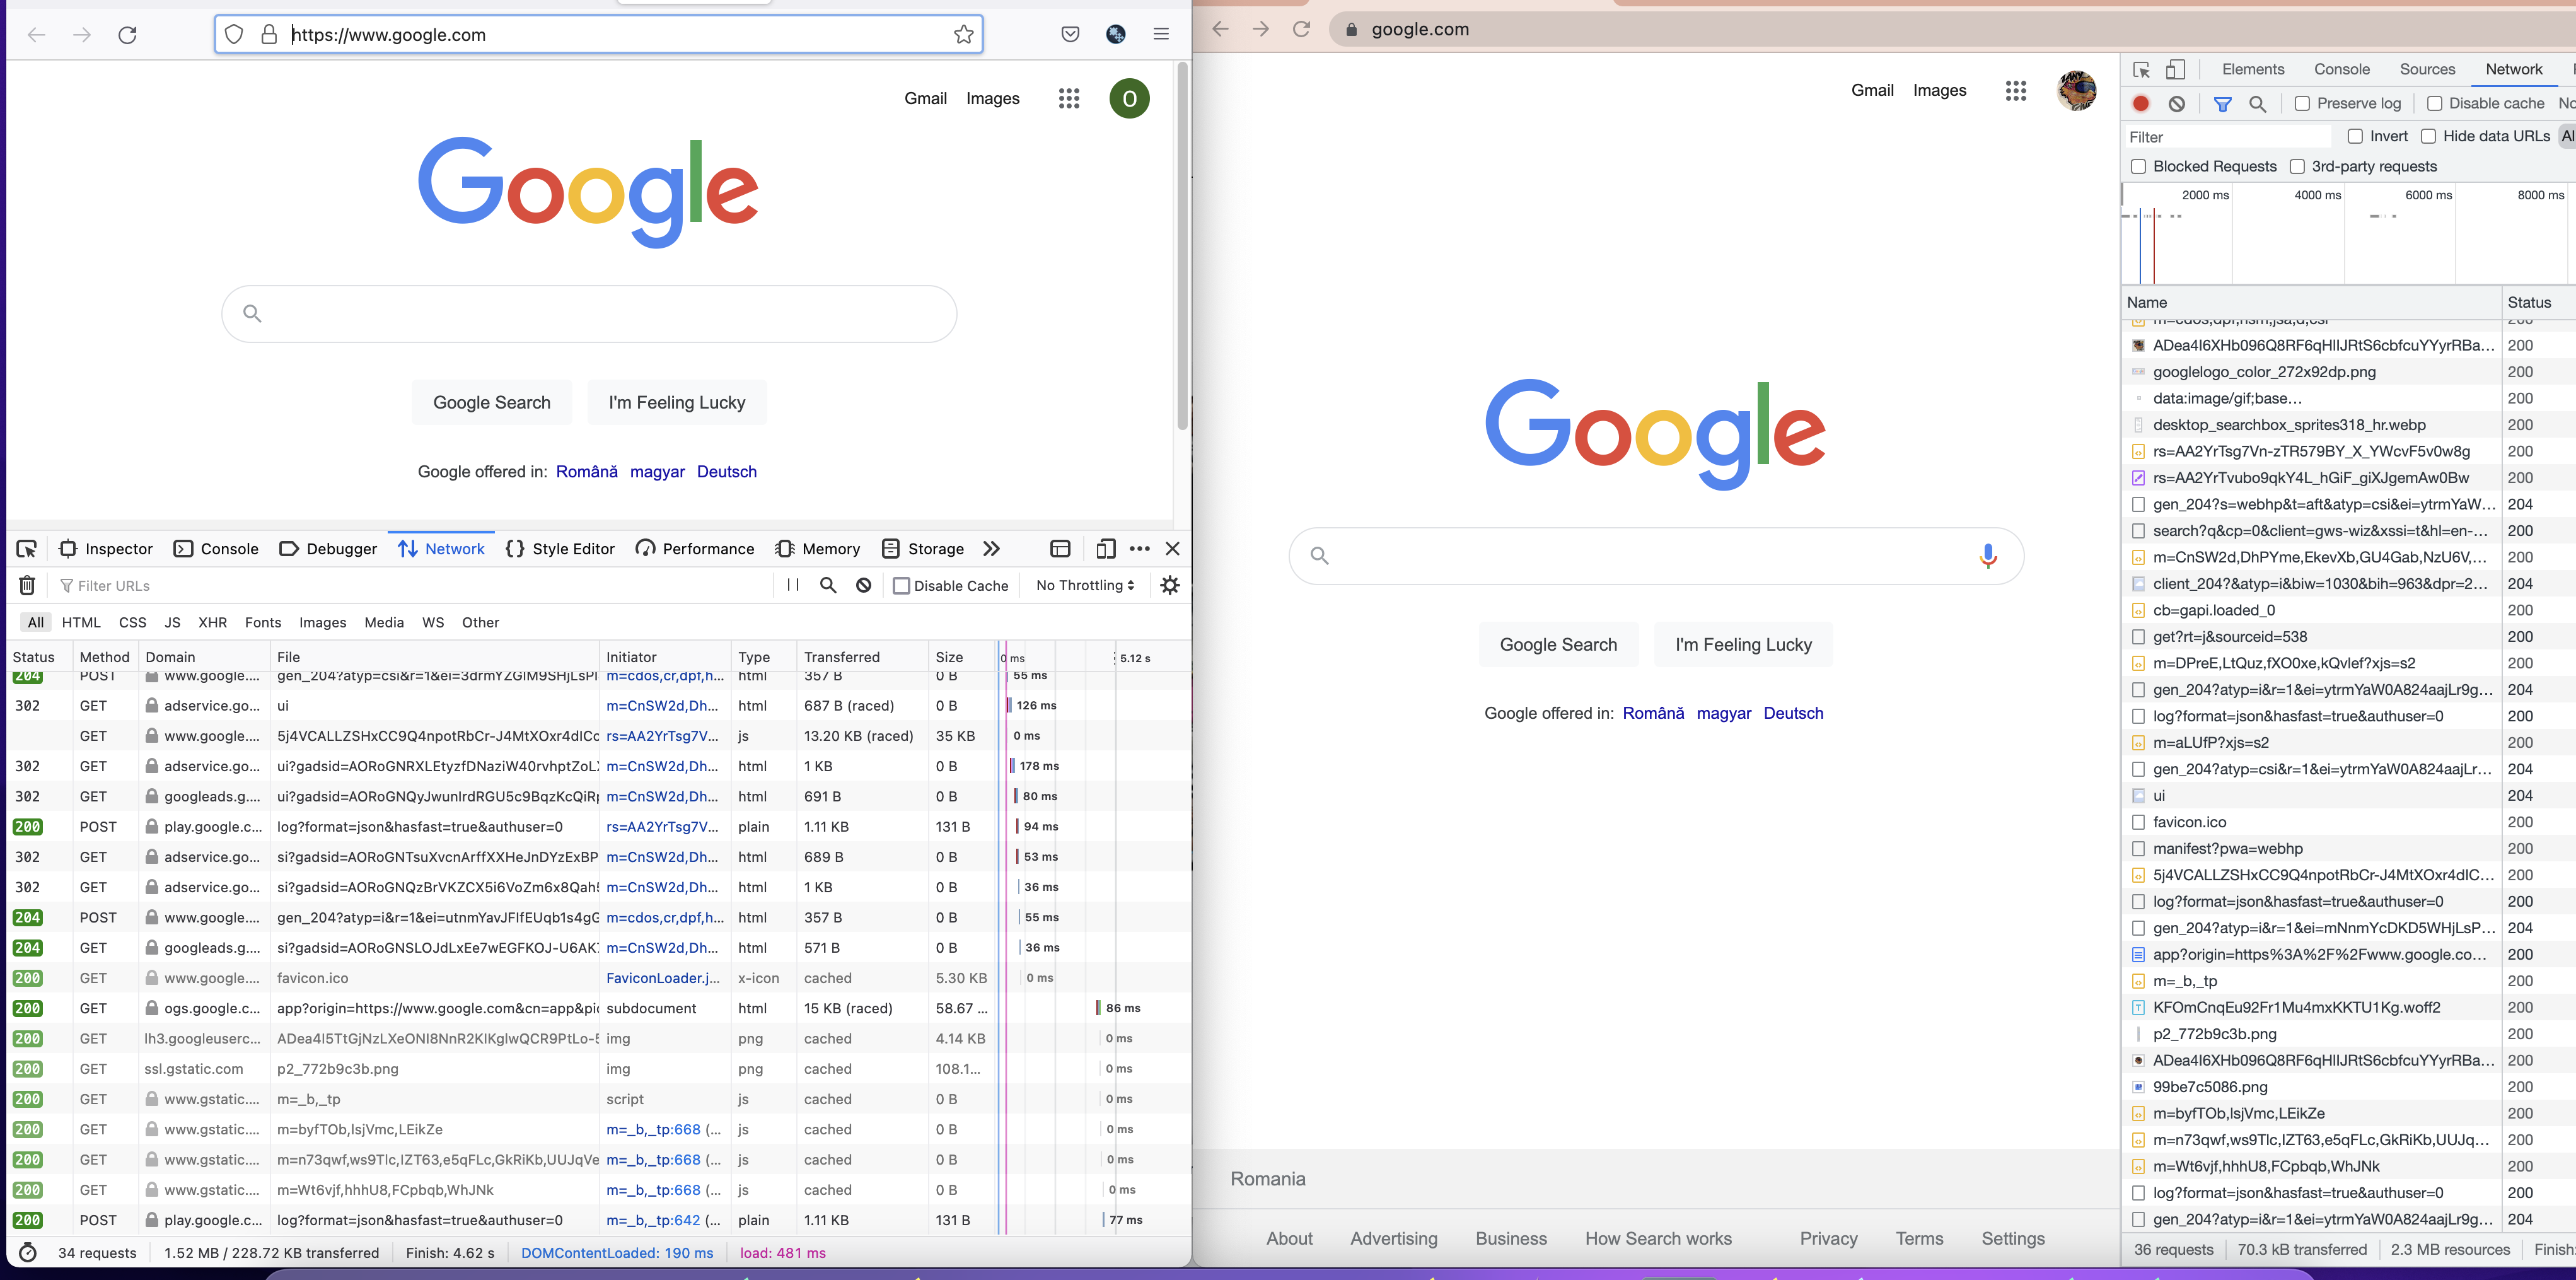This screenshot has width=2576, height=1280.
Task: Pause recording network log in Firefox
Action: click(793, 585)
